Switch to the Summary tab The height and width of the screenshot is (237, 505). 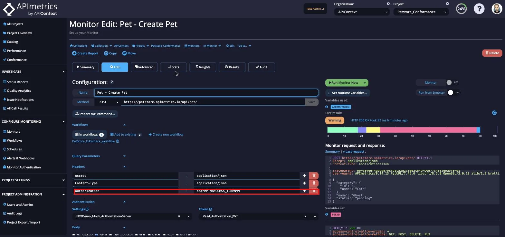85,67
